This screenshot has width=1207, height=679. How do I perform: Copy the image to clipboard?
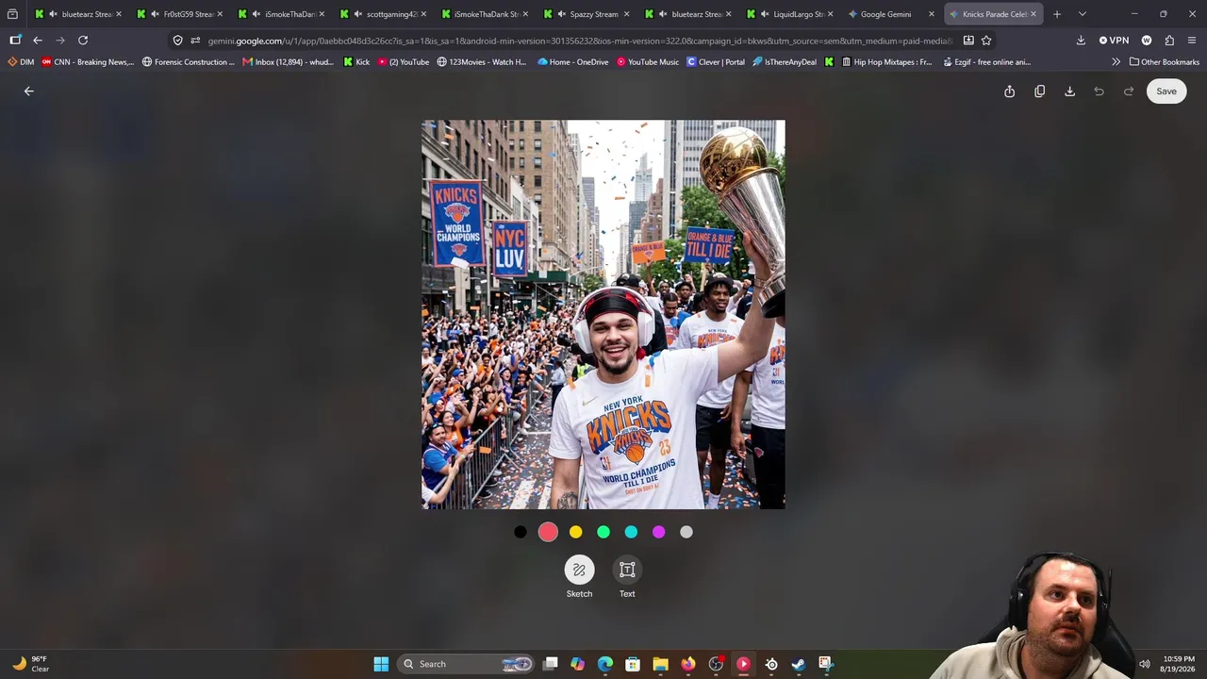[1039, 91]
